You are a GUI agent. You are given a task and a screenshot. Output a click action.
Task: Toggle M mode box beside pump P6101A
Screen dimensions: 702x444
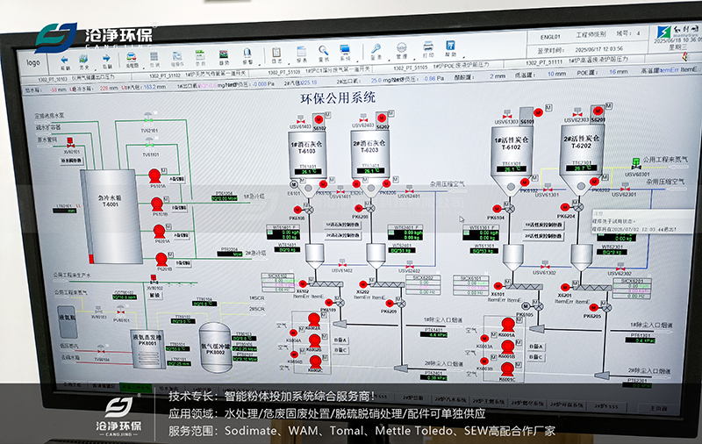164,170
